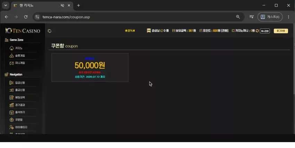Click the member level badge icon
This screenshot has width=295, height=148.
pyautogui.click(x=149, y=31)
